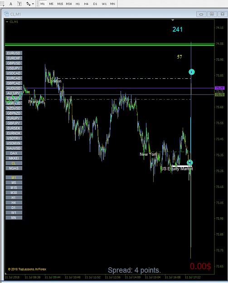Viewport: 228px width, 283px height.
Task: Click the NIKKEI index button
Action: coord(14,158)
